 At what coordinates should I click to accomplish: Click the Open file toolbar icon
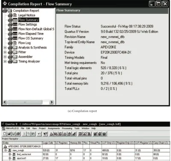[x=9, y=134]
